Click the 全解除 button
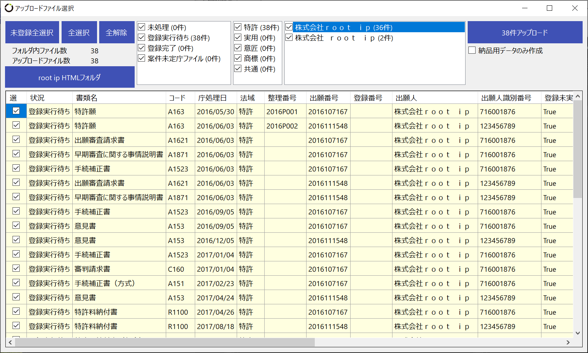Image resolution: width=588 pixels, height=353 pixels. [117, 32]
